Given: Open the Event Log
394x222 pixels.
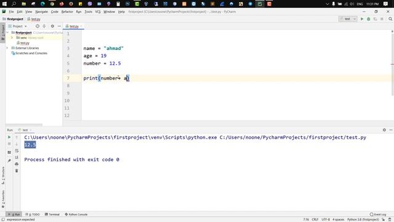Looking at the screenshot, I should (378, 215).
